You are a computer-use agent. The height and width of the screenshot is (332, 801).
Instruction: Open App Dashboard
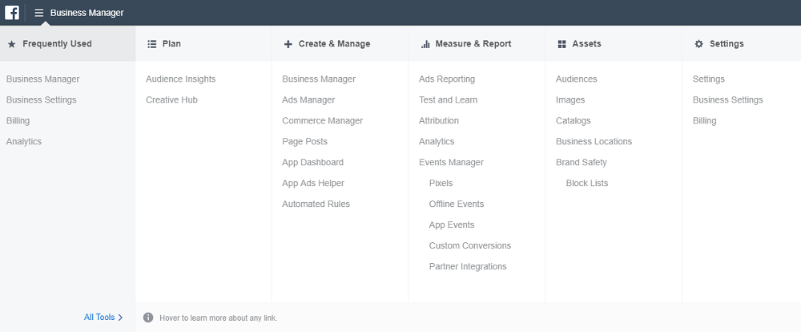click(x=312, y=162)
